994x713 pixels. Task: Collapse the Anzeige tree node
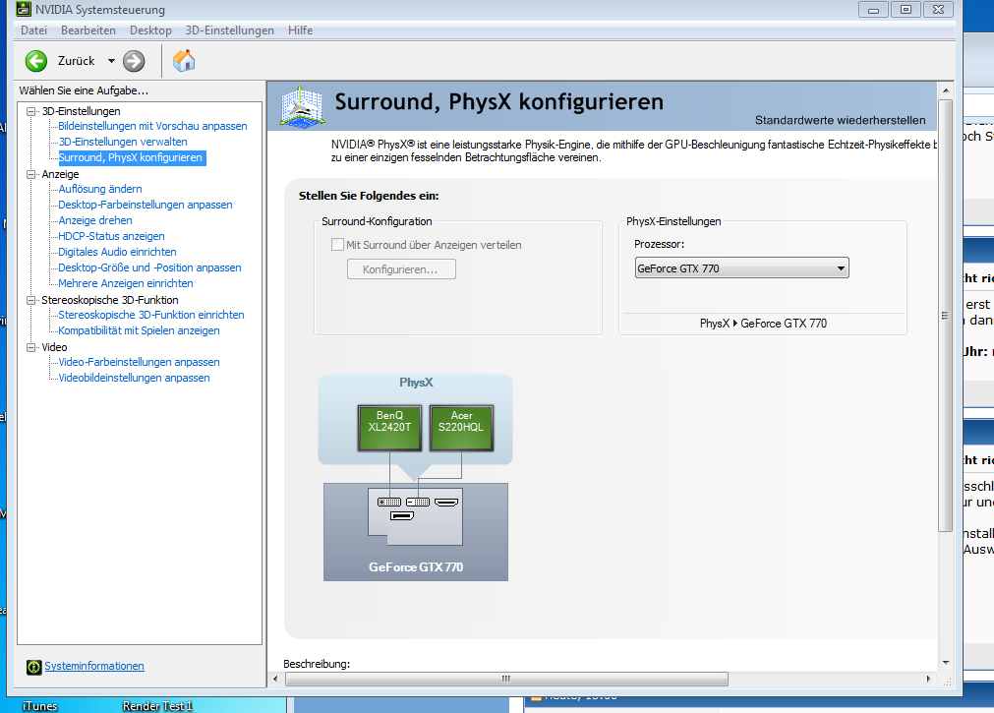coord(30,174)
